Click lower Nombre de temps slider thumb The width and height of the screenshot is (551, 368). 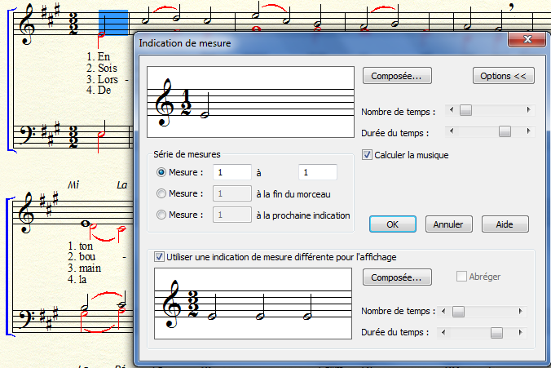coord(458,311)
